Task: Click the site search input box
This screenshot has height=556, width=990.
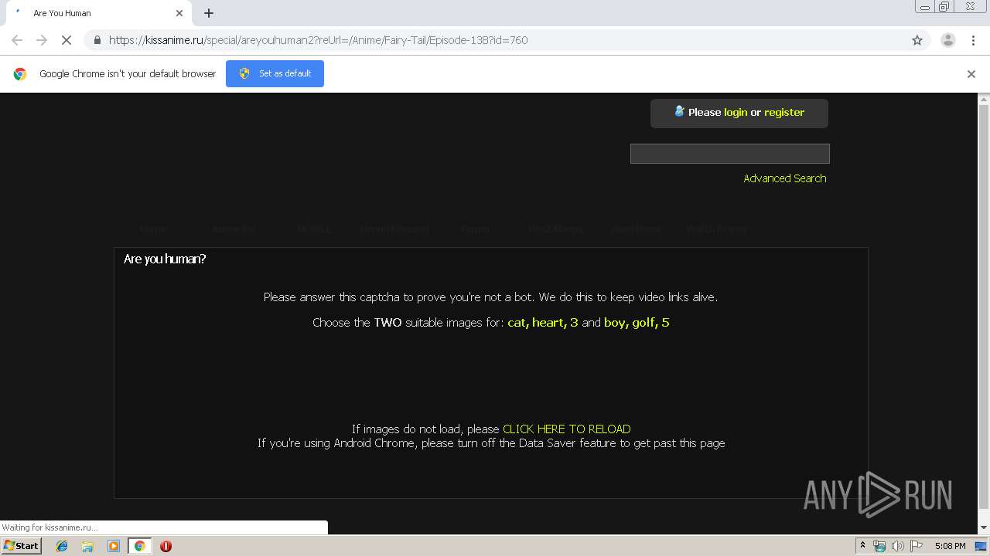Action: coord(730,154)
